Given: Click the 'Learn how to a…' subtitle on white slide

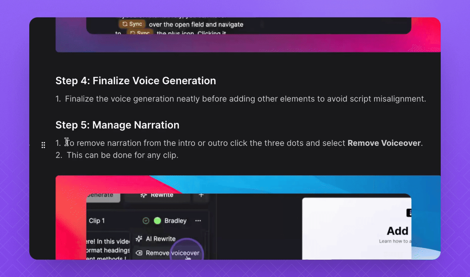Looking at the screenshot, I should [x=395, y=241].
